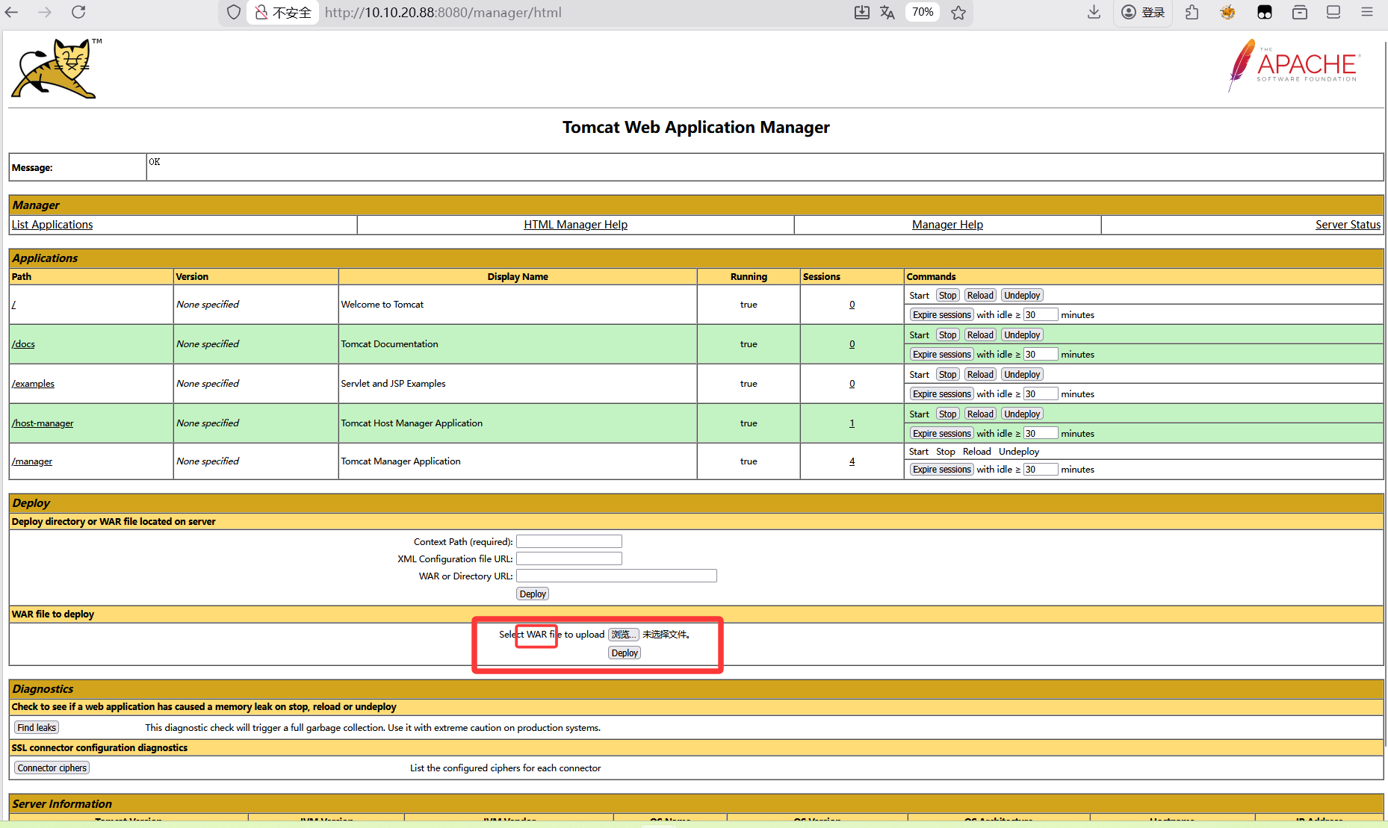The height and width of the screenshot is (828, 1388).
Task: Bookmark this page with star icon
Action: tap(958, 12)
